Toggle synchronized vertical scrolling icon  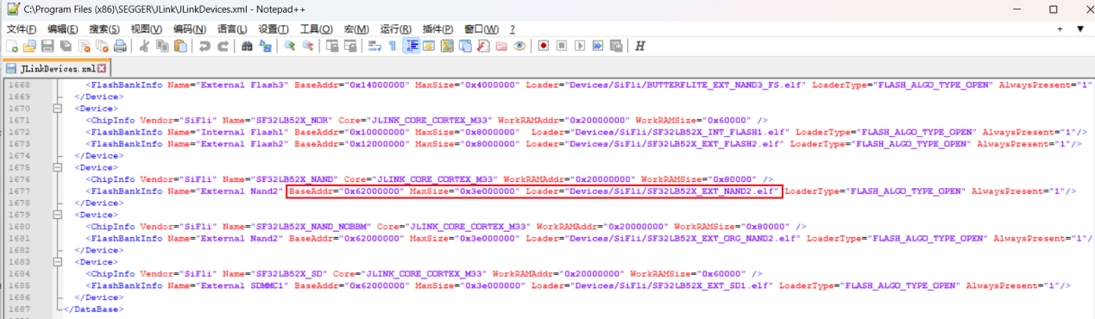point(331,46)
